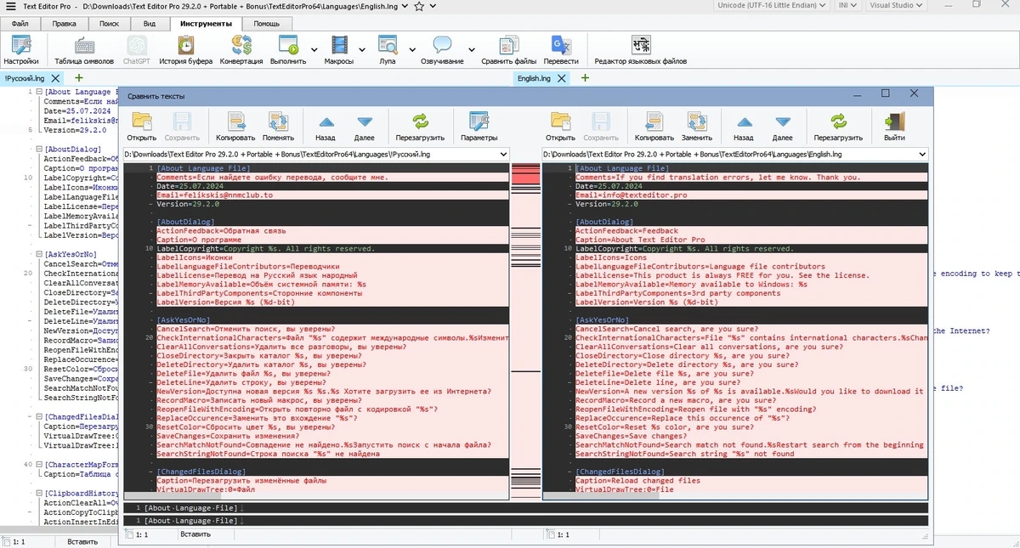Click Email=info@texteditor.pro line in right pane
This screenshot has width=1020, height=548.
pos(751,195)
